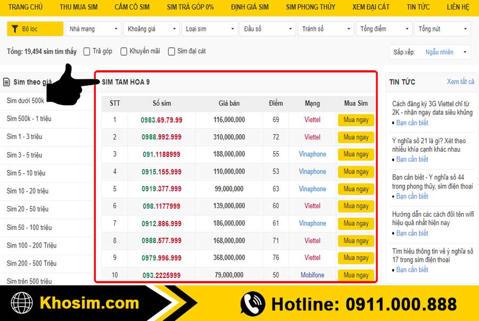
Task: Enable the Khuyến mãi checkbox
Action: pos(124,52)
